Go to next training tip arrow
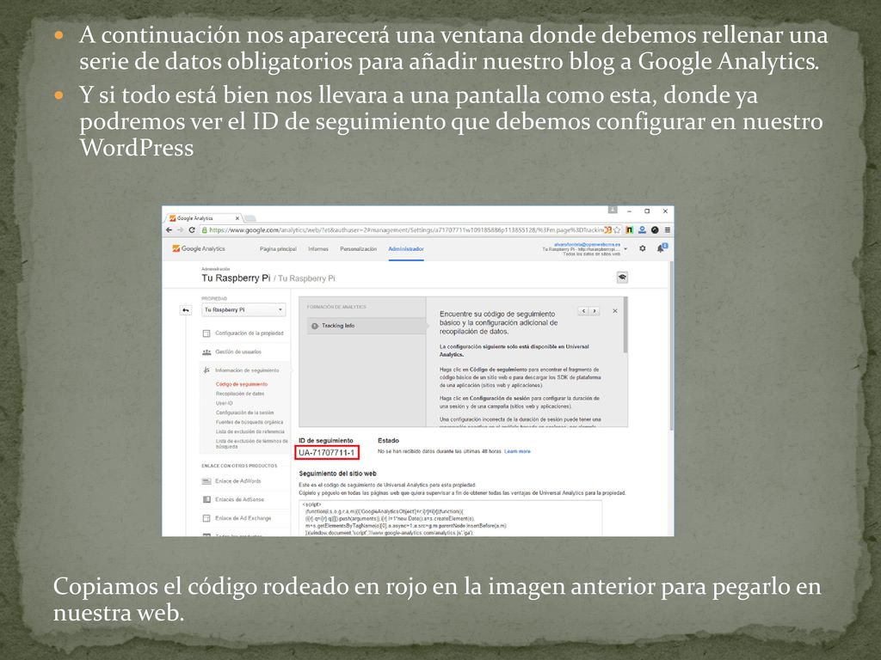Screen dimensions: 881x660 point(594,311)
